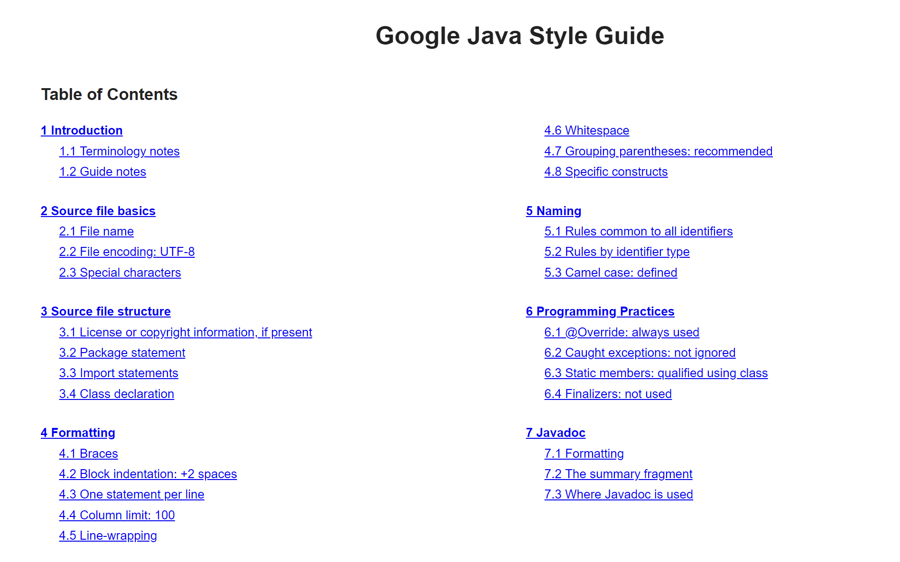Go to '4.6 Whitespace'
Screen dimensions: 900x562
pos(587,130)
